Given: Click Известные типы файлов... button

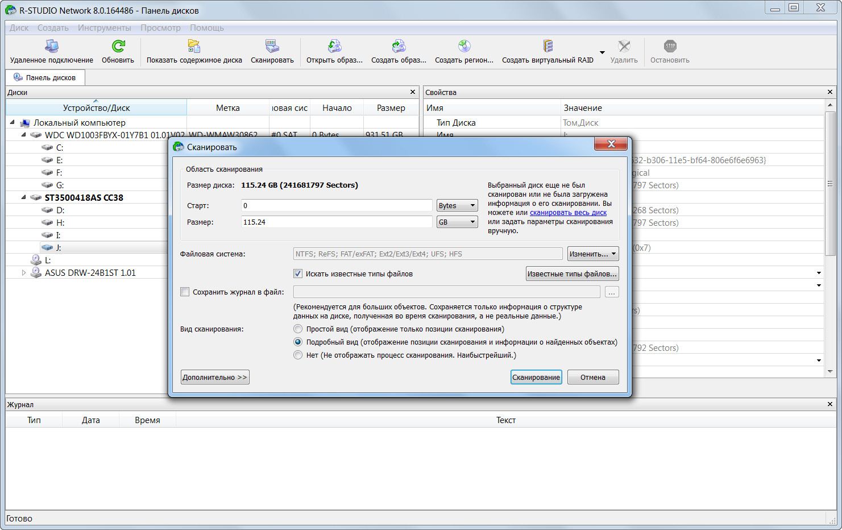Looking at the screenshot, I should (573, 274).
